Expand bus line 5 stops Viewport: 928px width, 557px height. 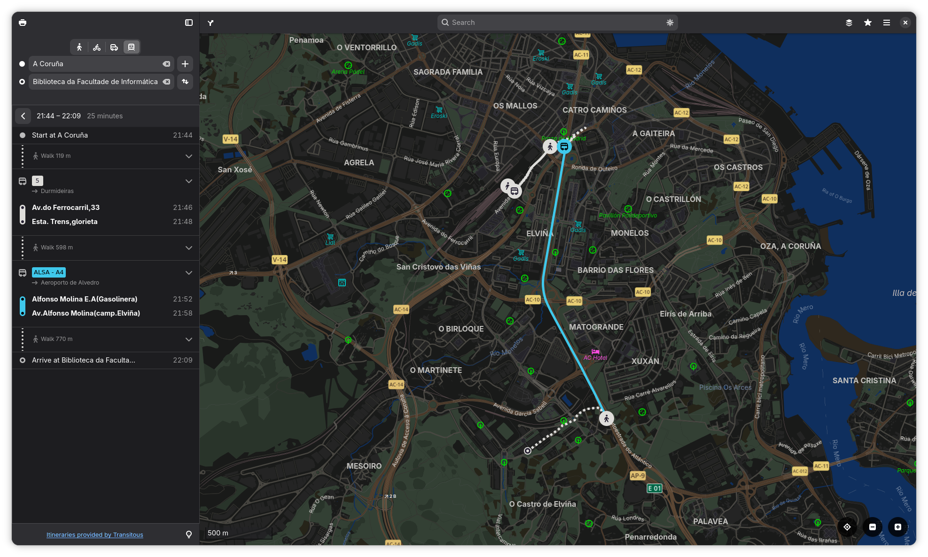coord(188,181)
